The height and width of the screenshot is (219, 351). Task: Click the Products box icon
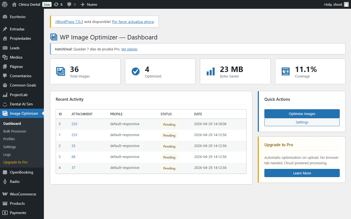coord(5,203)
